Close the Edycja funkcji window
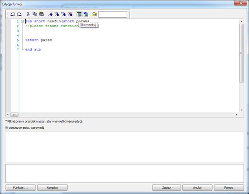This screenshot has height=194, width=249. pos(241,3)
